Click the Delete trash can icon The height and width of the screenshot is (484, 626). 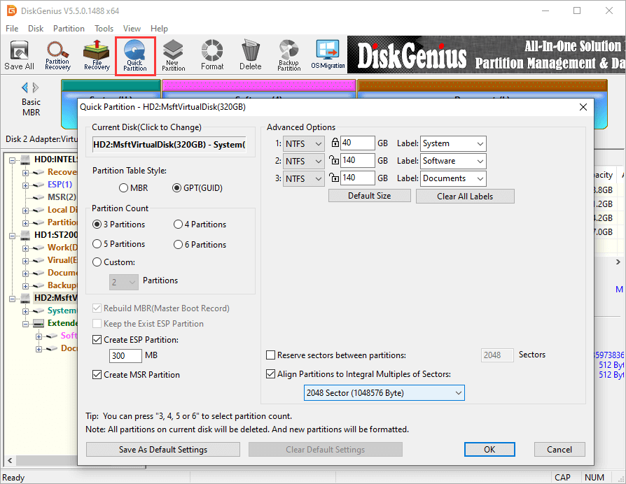pyautogui.click(x=250, y=55)
